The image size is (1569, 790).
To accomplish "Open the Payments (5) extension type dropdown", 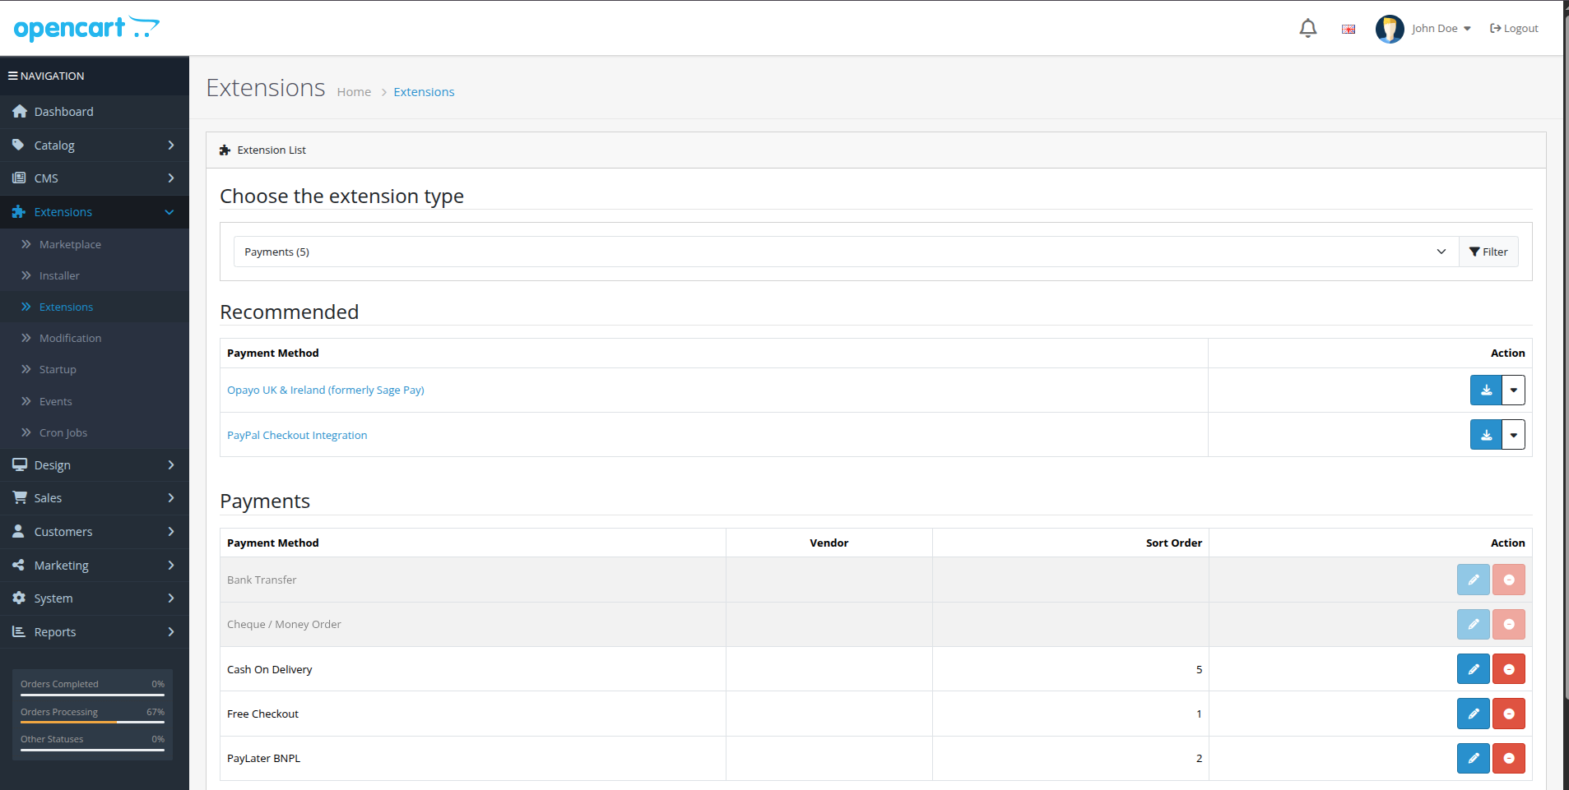I will click(x=846, y=252).
